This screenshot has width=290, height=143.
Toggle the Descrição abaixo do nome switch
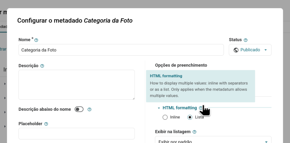coord(79,109)
